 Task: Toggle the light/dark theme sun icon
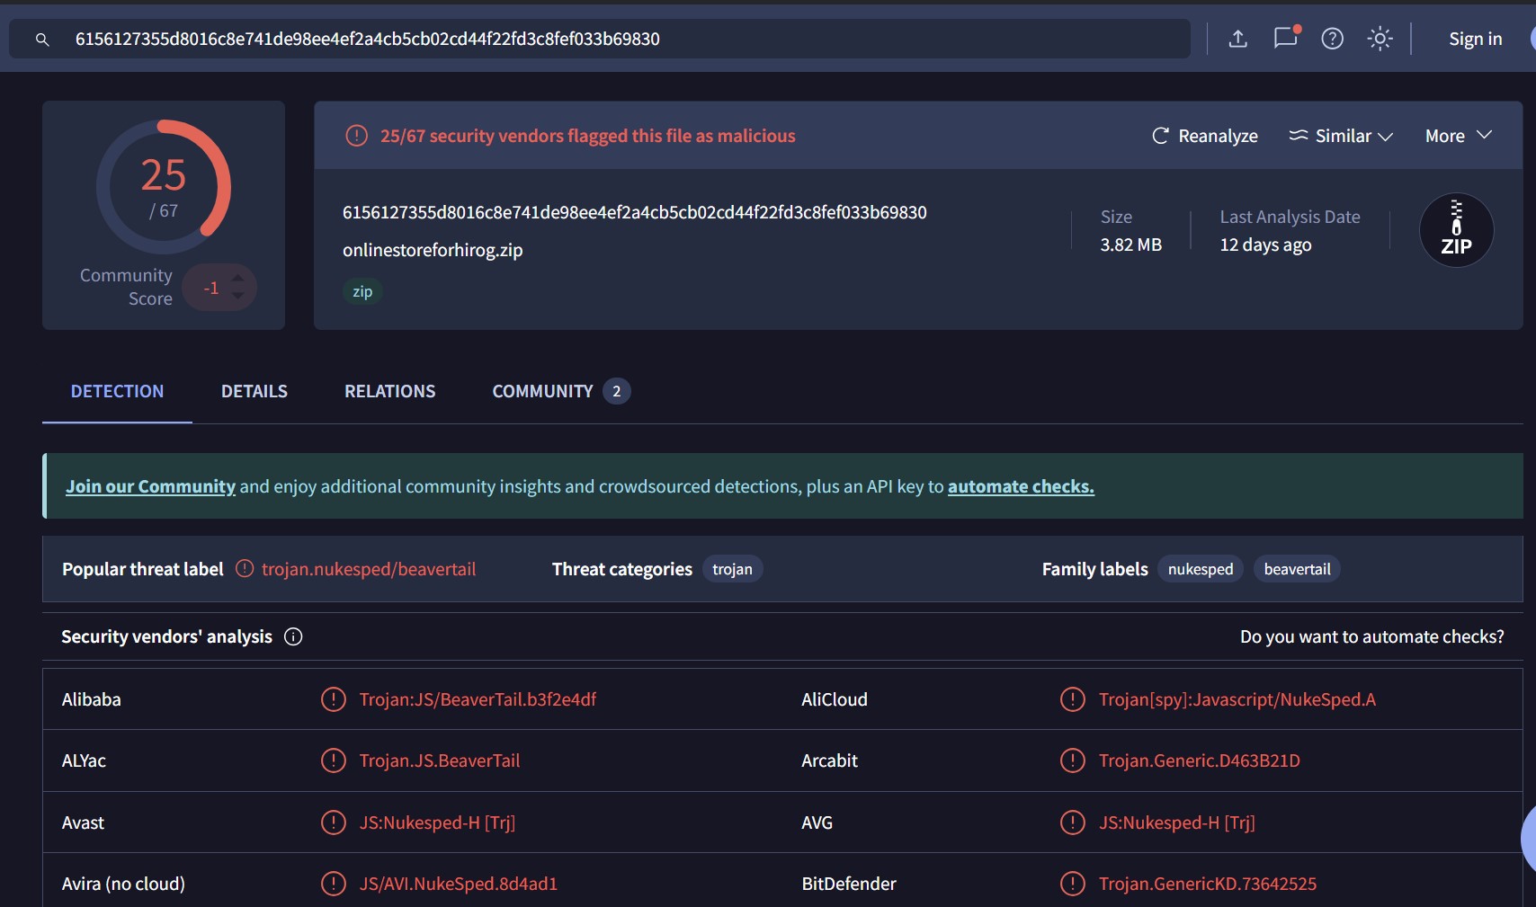(1380, 39)
